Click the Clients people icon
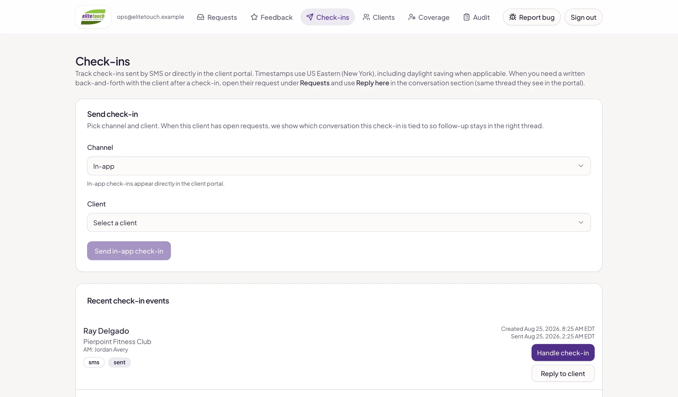678x397 pixels. click(366, 17)
